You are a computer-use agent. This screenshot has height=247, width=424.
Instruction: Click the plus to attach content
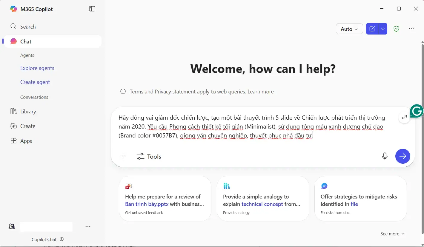coord(123,156)
